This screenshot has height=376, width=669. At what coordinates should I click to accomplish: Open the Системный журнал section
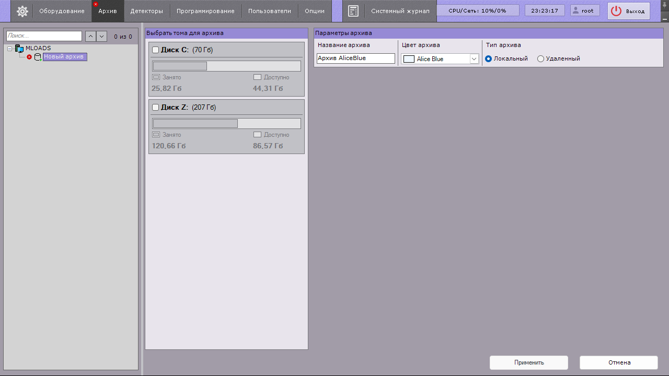(x=400, y=11)
